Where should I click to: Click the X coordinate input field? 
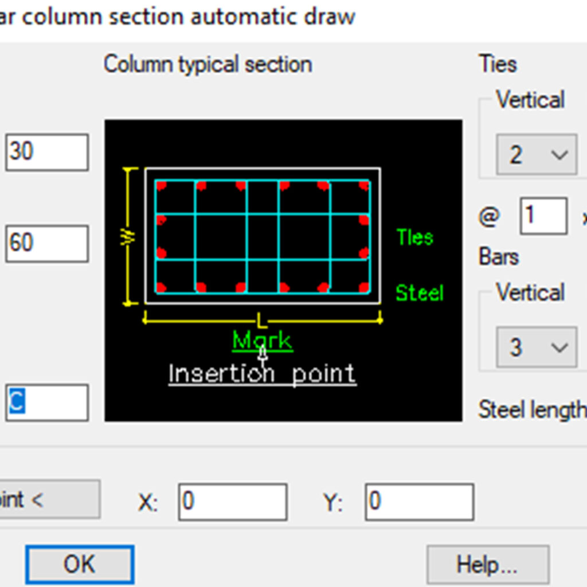click(x=232, y=501)
